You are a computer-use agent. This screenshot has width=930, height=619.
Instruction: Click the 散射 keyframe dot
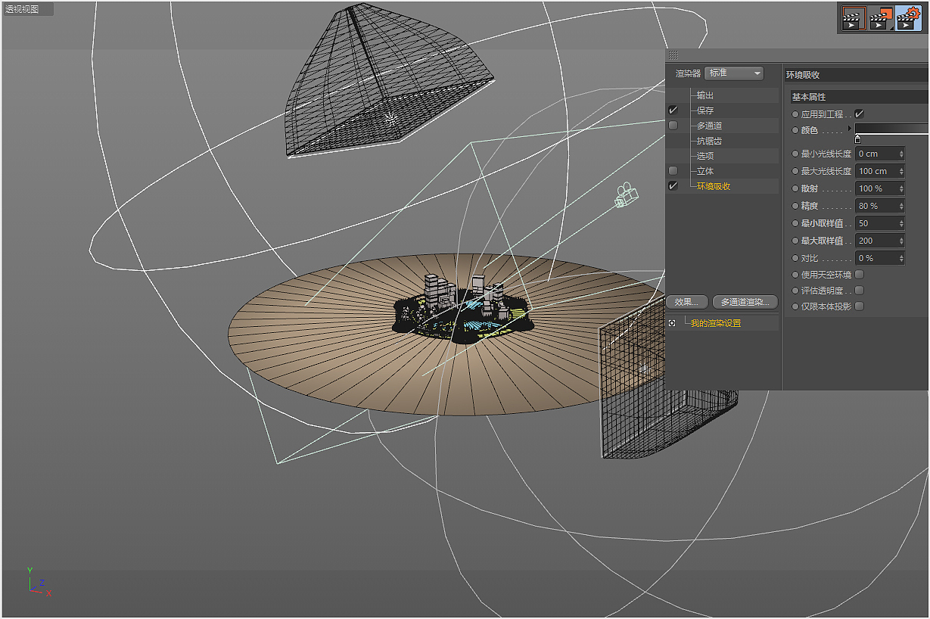click(x=795, y=188)
